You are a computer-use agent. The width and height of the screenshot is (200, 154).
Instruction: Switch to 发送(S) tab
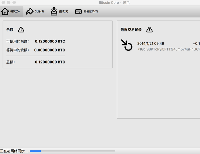[35, 11]
